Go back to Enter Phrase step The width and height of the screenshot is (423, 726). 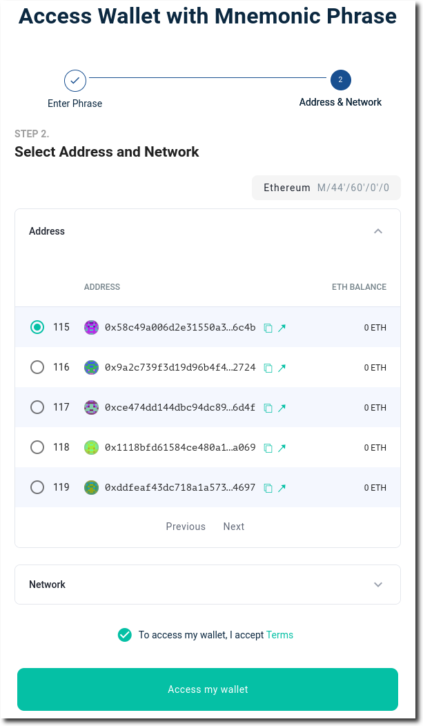tap(75, 81)
